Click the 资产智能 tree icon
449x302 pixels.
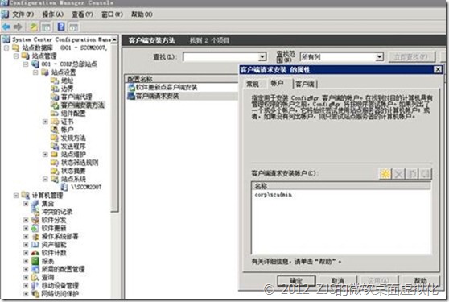click(x=35, y=245)
